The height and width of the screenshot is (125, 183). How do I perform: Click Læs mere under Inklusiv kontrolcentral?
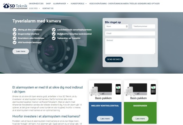tap(105, 119)
